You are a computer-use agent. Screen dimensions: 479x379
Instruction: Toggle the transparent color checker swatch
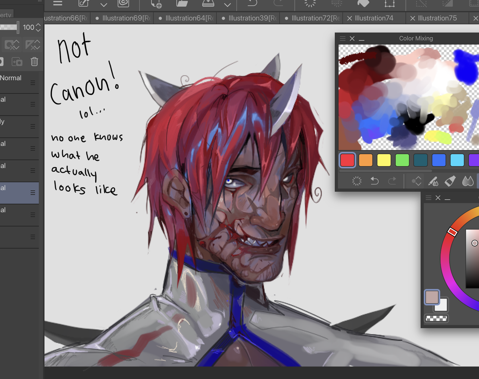click(436, 318)
